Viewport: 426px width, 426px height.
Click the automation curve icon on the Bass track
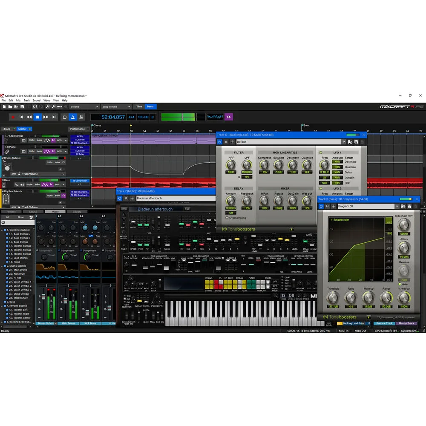tap(45, 184)
